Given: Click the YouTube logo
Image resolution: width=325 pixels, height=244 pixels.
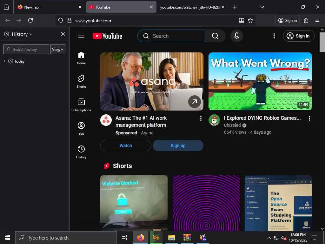Looking at the screenshot, I should click(x=107, y=36).
